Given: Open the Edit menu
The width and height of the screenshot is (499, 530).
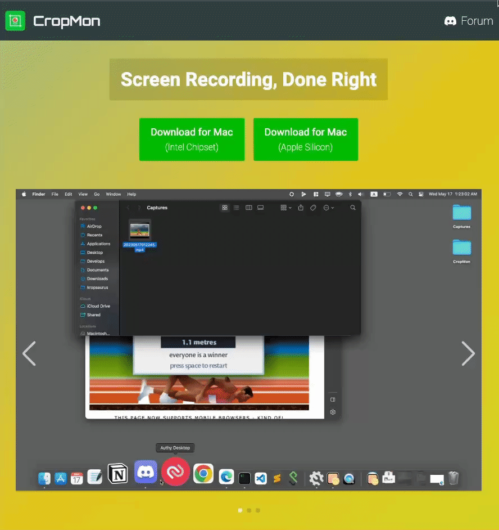Looking at the screenshot, I should pyautogui.click(x=68, y=194).
